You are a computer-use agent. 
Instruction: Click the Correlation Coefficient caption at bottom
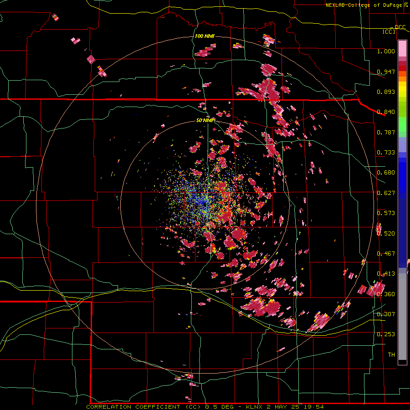click(205, 407)
